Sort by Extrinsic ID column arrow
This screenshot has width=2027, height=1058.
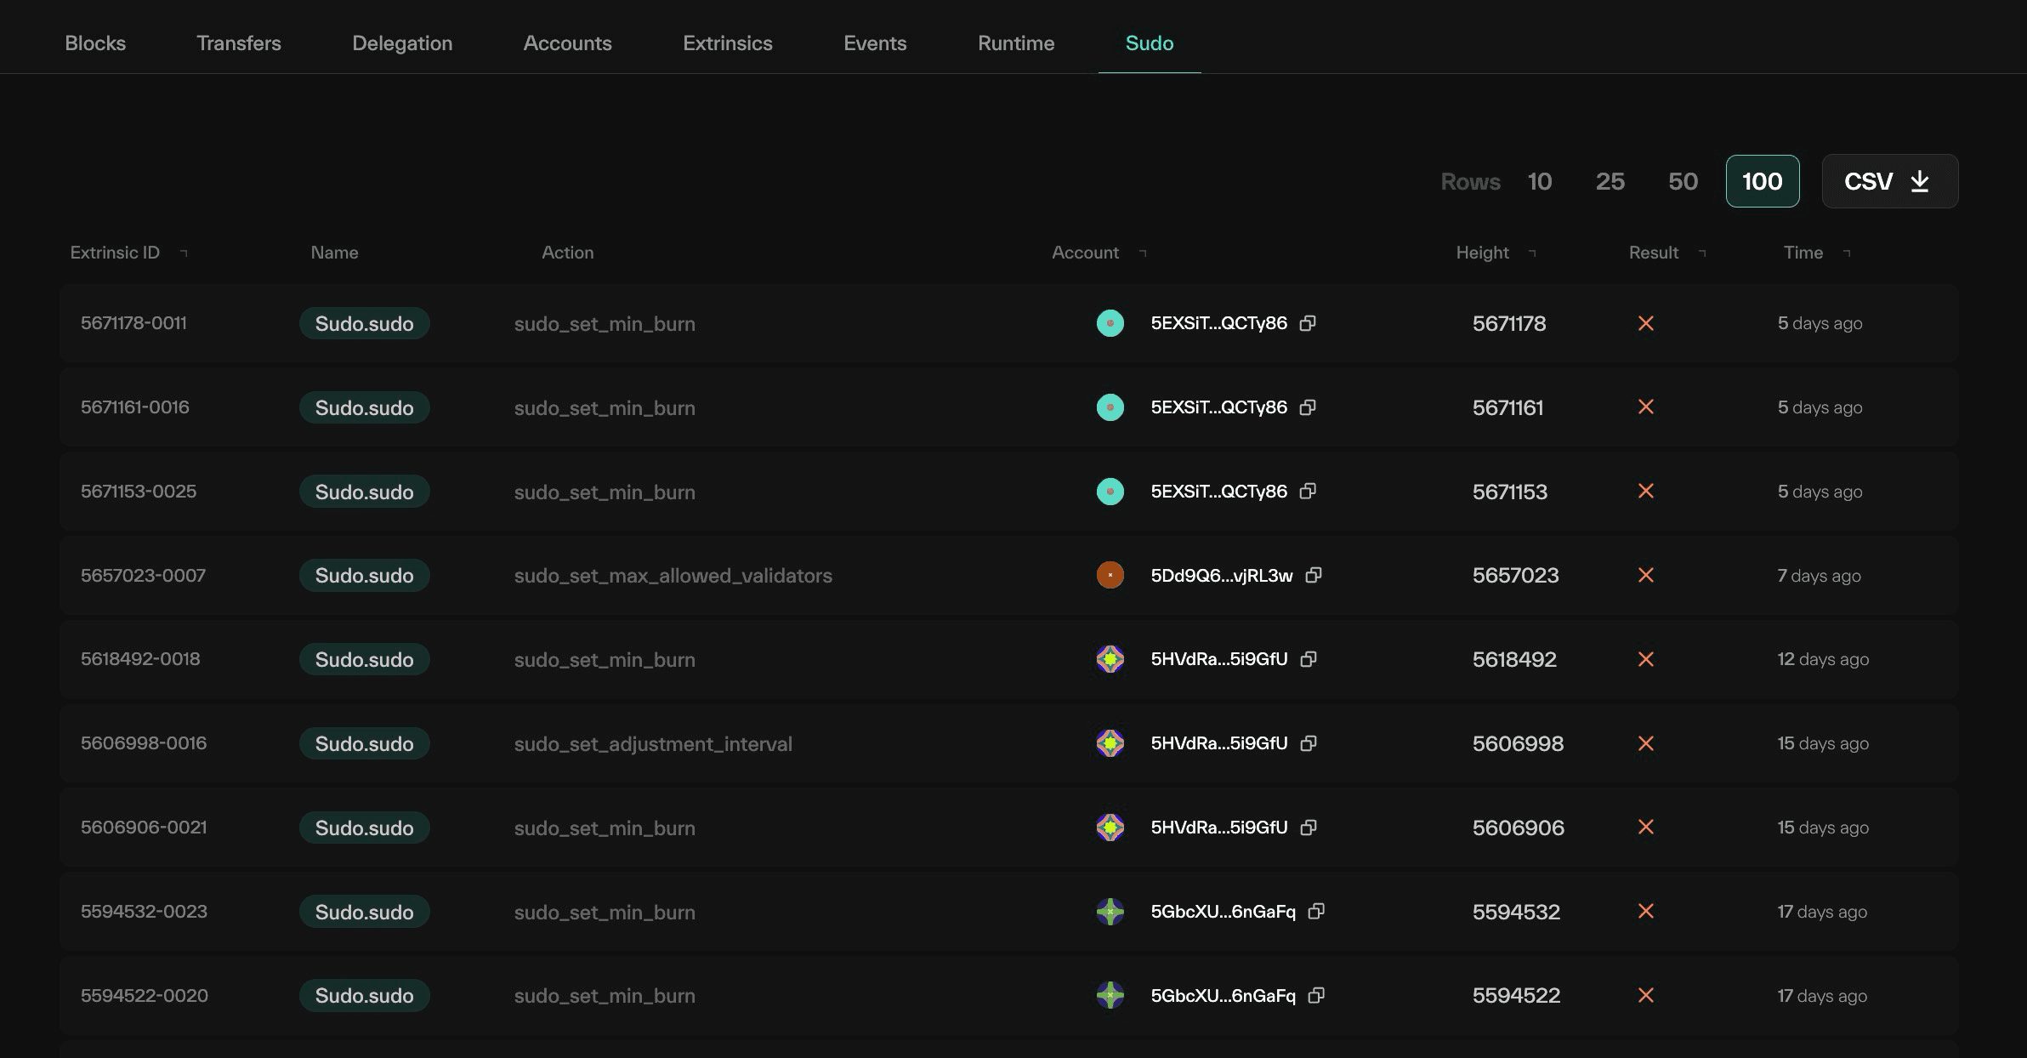[x=184, y=253]
